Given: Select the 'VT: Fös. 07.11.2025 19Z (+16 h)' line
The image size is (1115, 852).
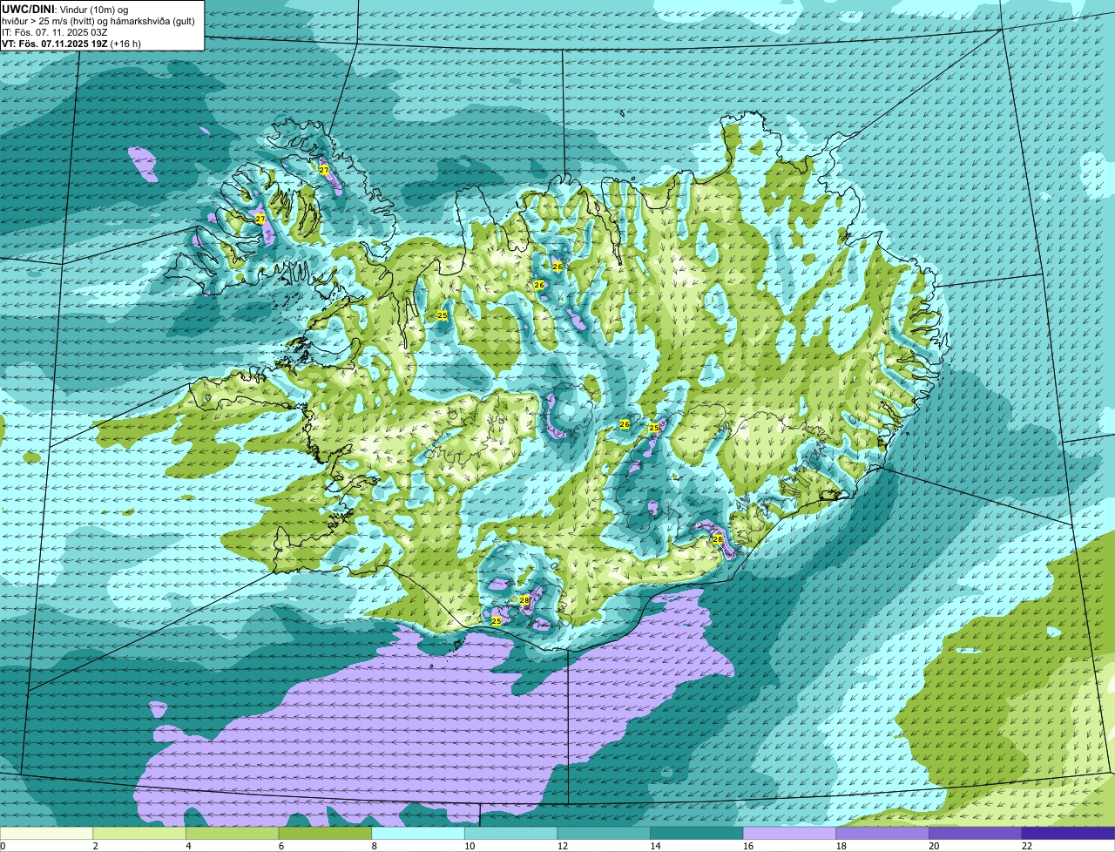Looking at the screenshot, I should tap(71, 43).
